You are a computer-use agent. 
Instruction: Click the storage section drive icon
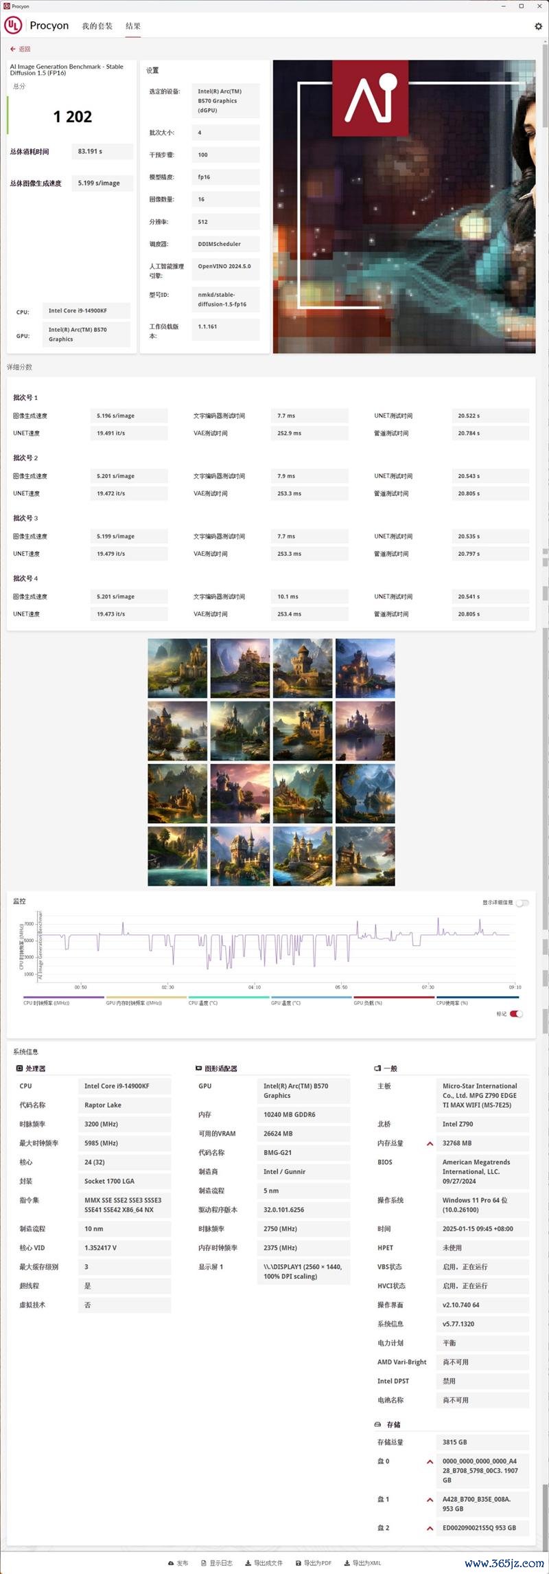[377, 1424]
